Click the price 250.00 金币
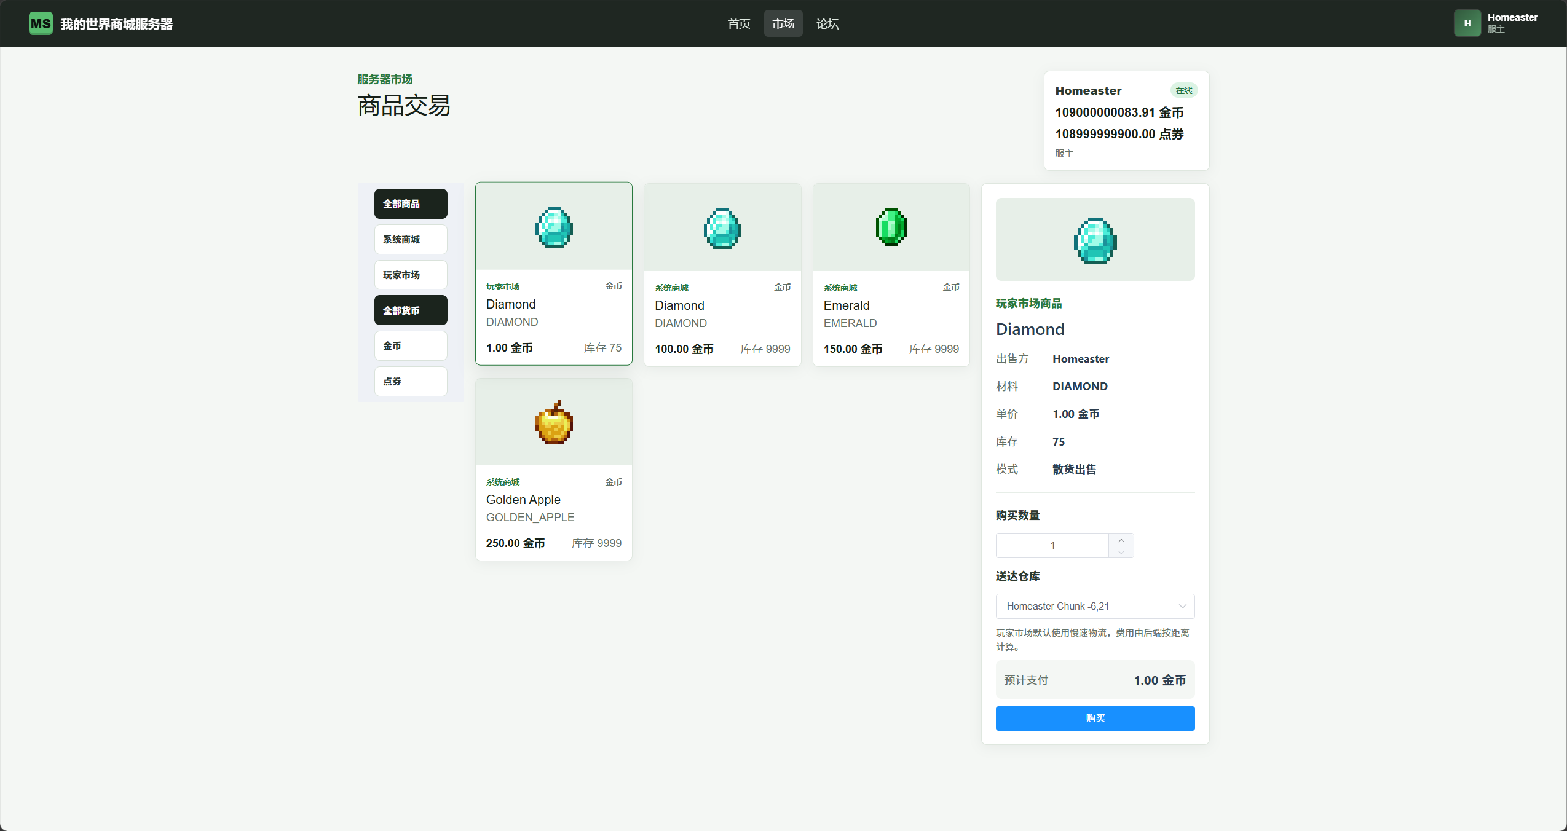The width and height of the screenshot is (1567, 831). coord(515,543)
